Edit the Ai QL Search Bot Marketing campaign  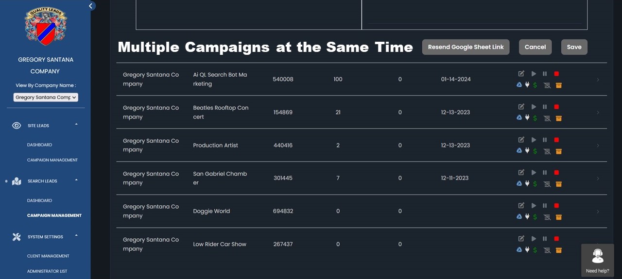[x=521, y=74]
